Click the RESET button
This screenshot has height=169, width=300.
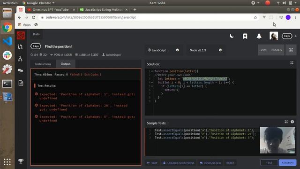[230, 163]
